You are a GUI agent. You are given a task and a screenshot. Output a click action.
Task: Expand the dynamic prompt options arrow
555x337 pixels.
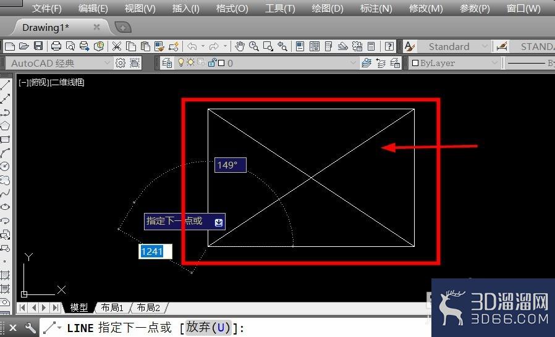(219, 222)
